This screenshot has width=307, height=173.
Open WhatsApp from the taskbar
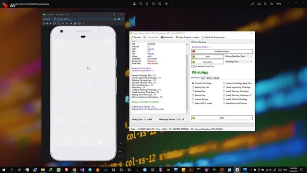59,170
